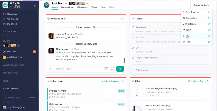
Task: Toggle the Discussions widget checkmark
Action: [x=209, y=18]
